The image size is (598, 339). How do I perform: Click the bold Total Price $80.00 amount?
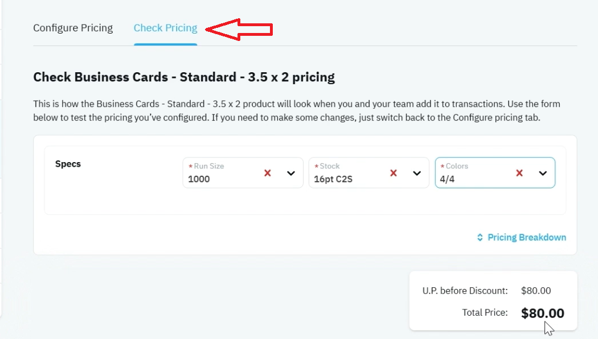tap(542, 313)
